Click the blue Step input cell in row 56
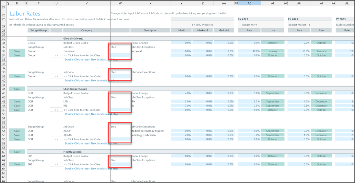Viewport: 355px width, 183px height. pos(120,139)
